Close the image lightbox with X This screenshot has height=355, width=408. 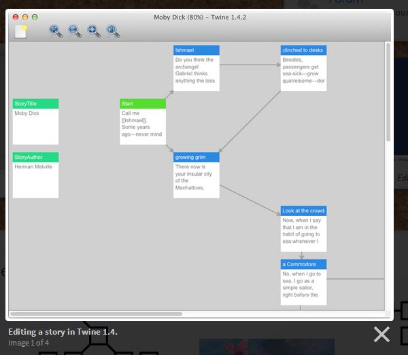[x=381, y=335]
